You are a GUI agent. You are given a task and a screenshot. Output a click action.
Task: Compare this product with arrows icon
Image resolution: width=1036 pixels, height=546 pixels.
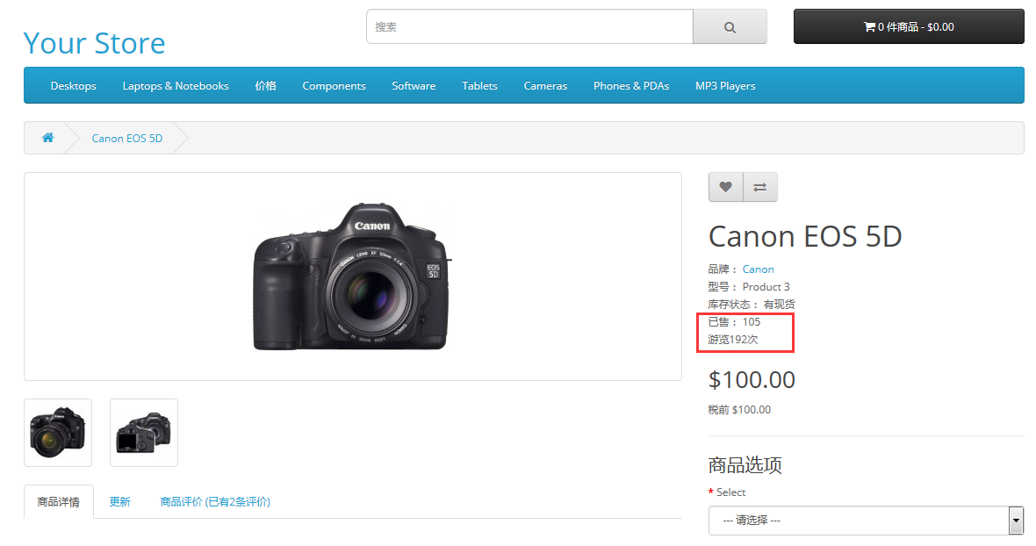[x=759, y=187]
